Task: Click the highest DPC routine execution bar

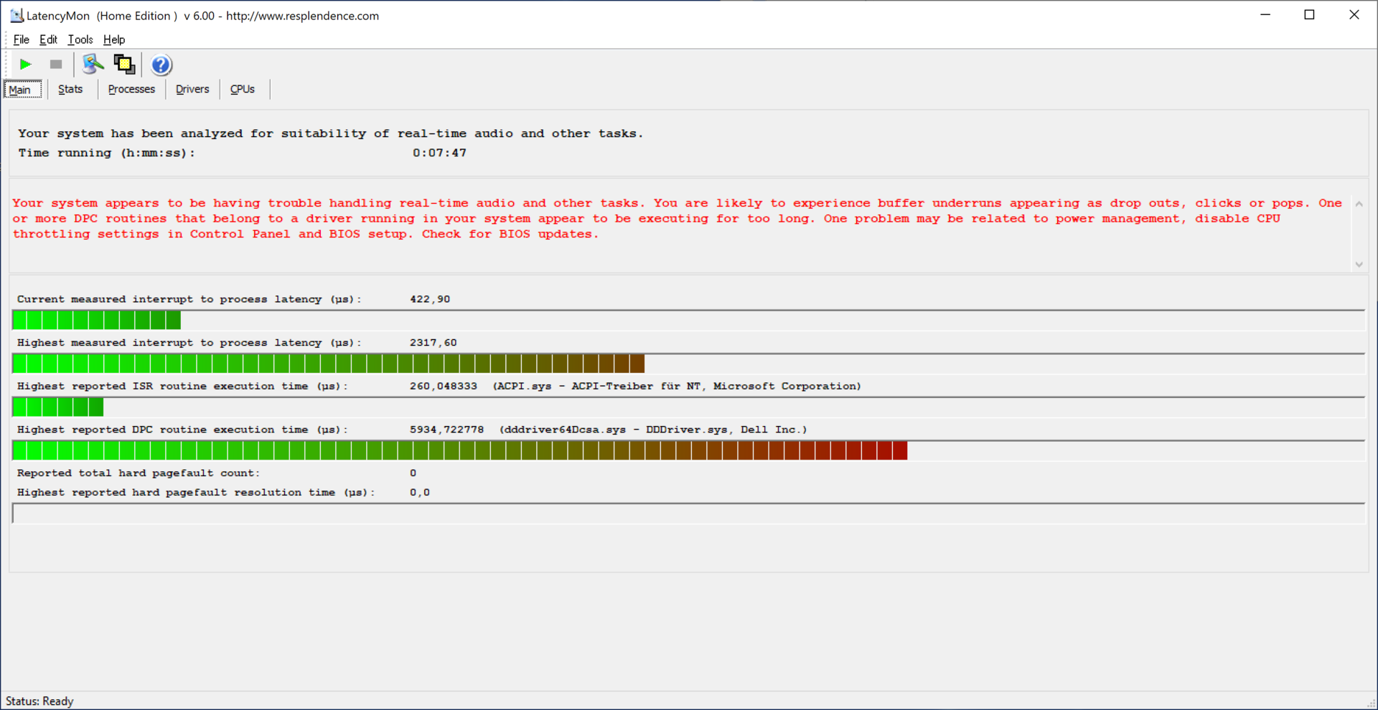Action: pos(688,450)
